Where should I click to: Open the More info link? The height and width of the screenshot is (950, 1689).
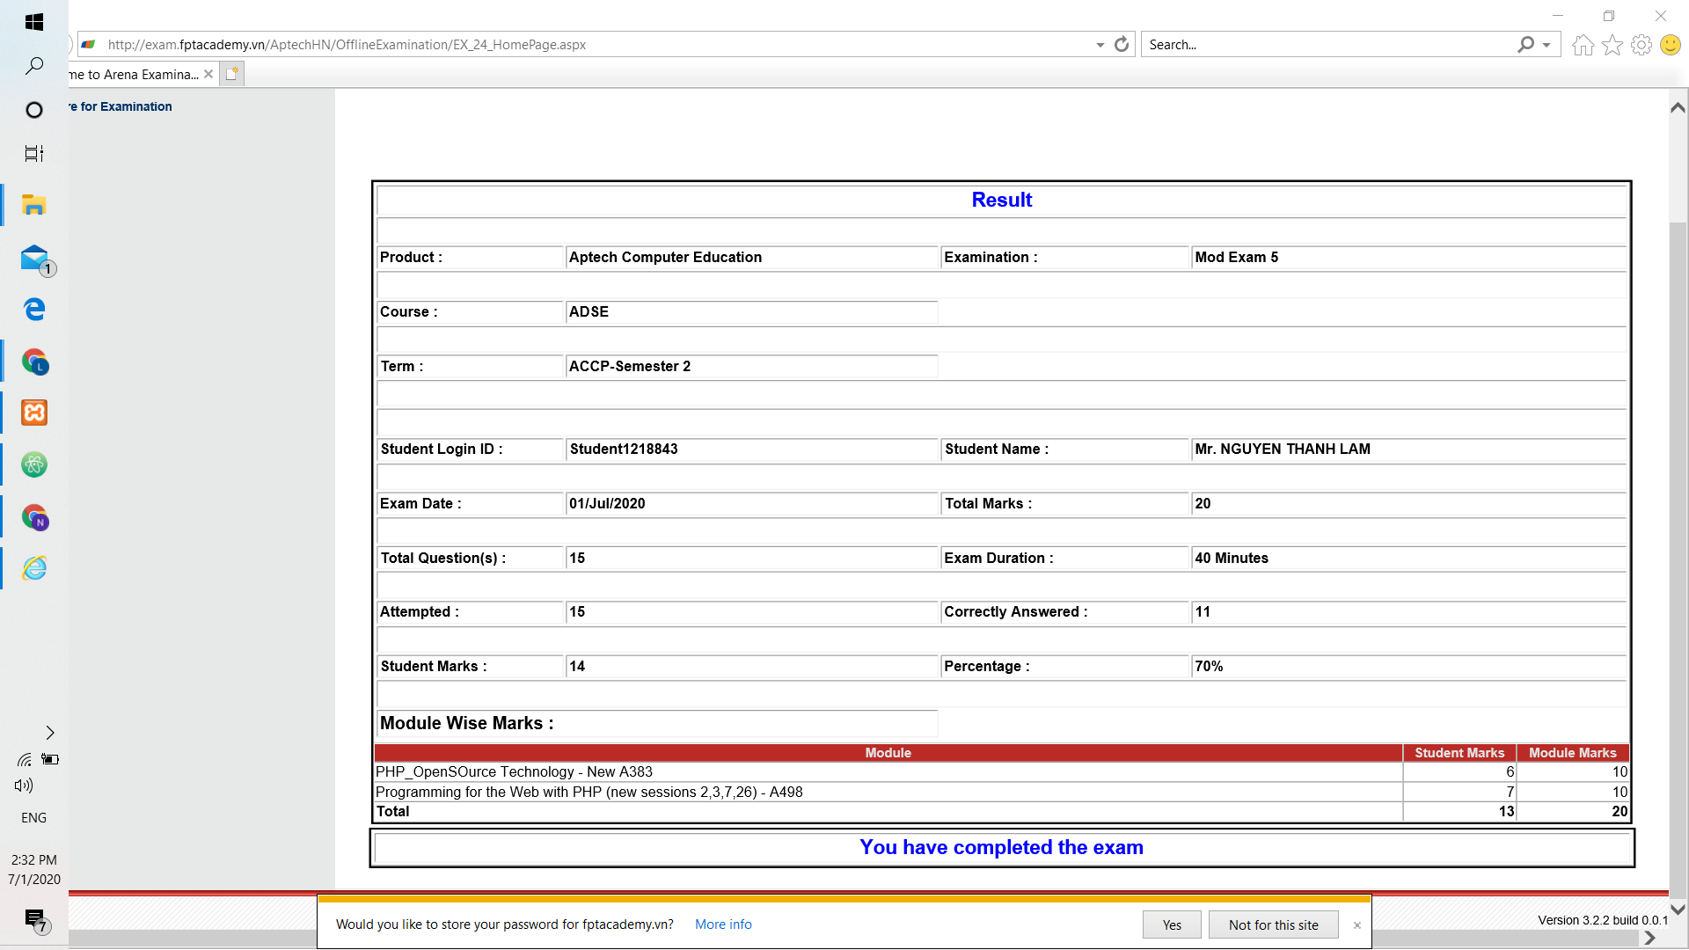tap(723, 924)
